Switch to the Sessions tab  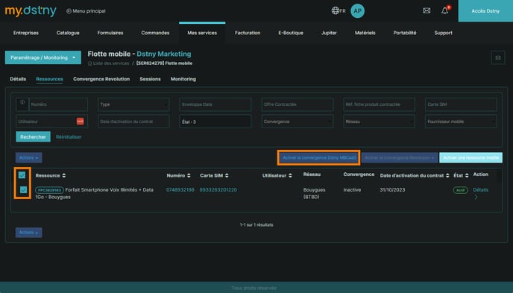pyautogui.click(x=150, y=79)
